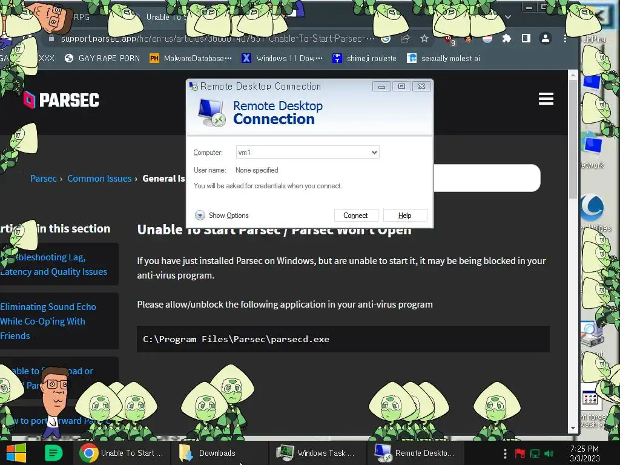This screenshot has height=465, width=620.
Task: Click the Google icon in the address bar
Action: coord(386,38)
